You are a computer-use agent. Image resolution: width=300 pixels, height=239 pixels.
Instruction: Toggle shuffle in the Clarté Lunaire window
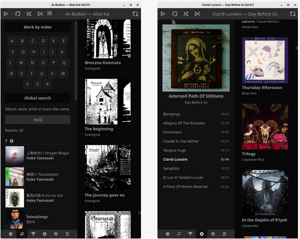click(186, 14)
